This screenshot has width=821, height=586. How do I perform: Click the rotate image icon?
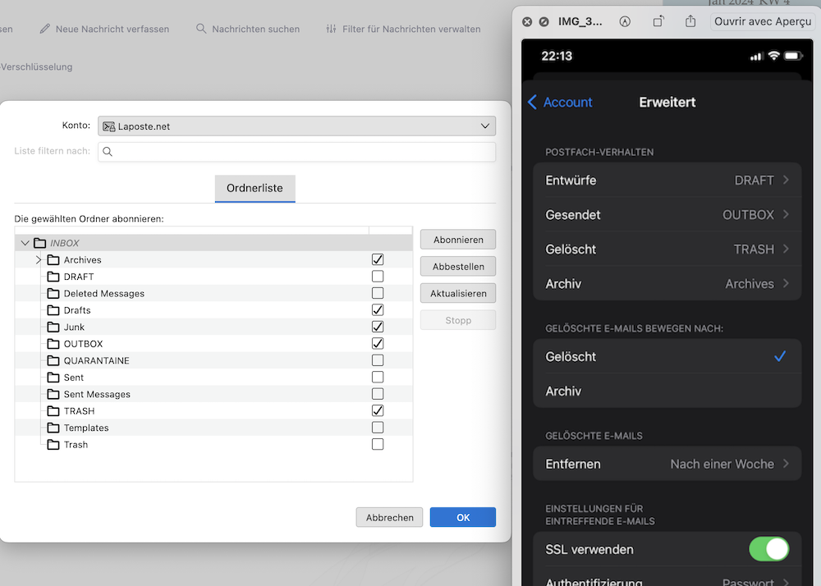point(658,21)
